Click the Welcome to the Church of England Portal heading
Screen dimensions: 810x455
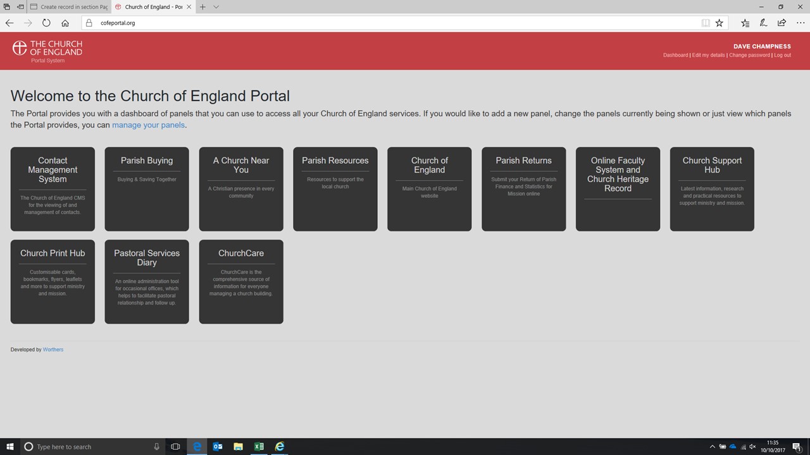coord(150,96)
